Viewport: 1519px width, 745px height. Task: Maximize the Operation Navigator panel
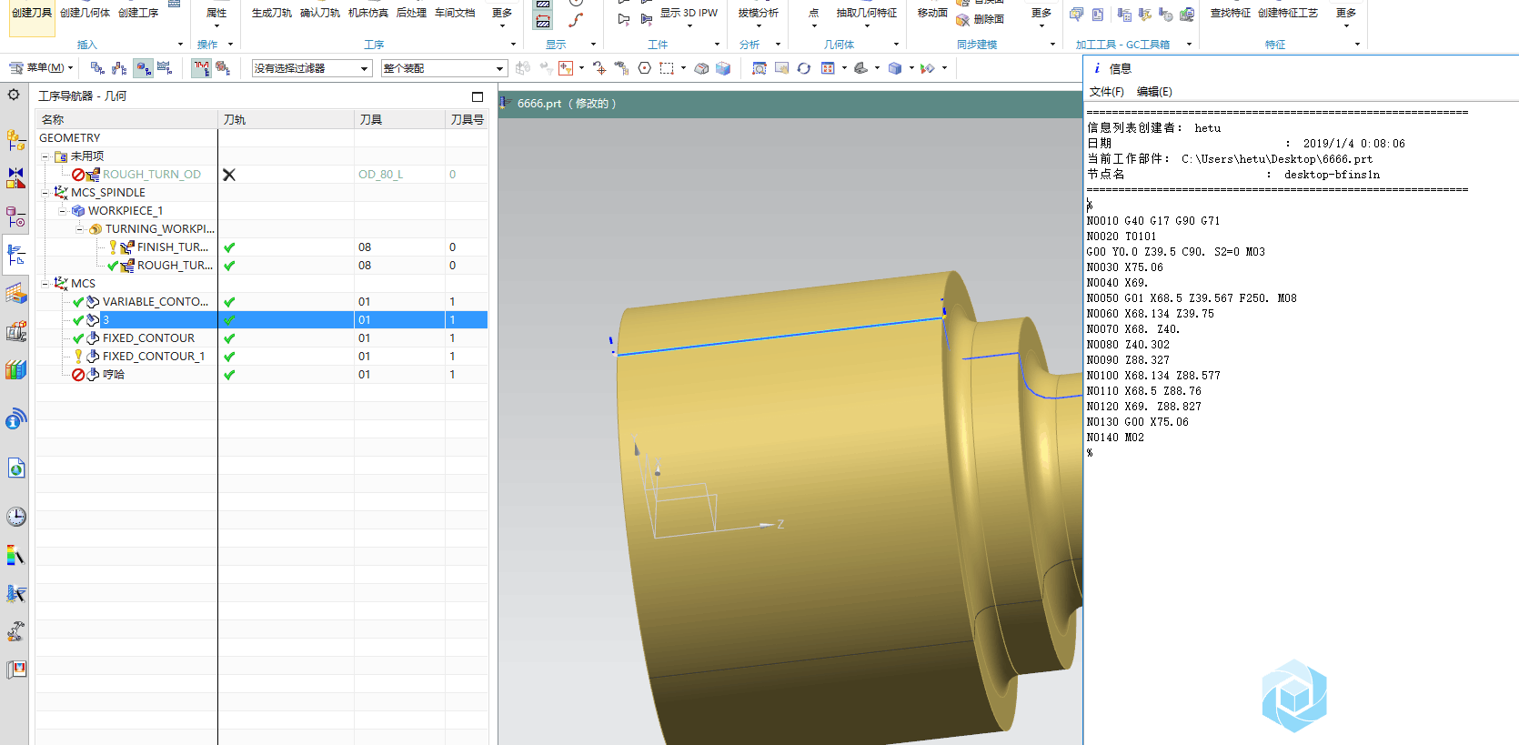pyautogui.click(x=478, y=96)
